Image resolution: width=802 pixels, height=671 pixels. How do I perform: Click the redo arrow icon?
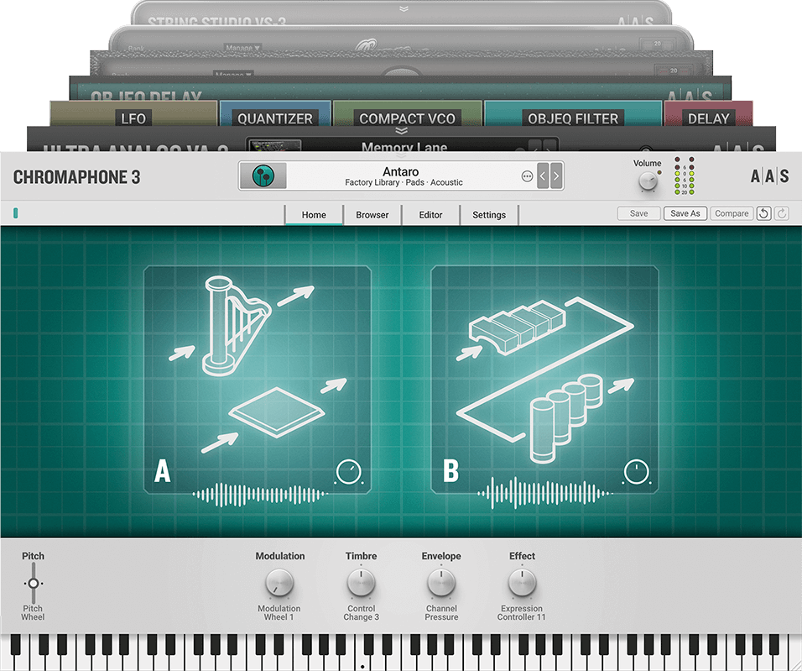(782, 214)
